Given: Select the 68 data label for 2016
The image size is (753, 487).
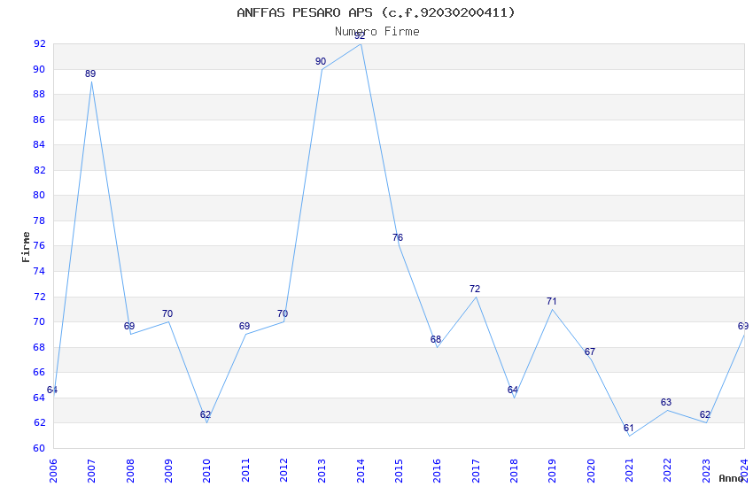Looking at the screenshot, I should click(436, 339).
